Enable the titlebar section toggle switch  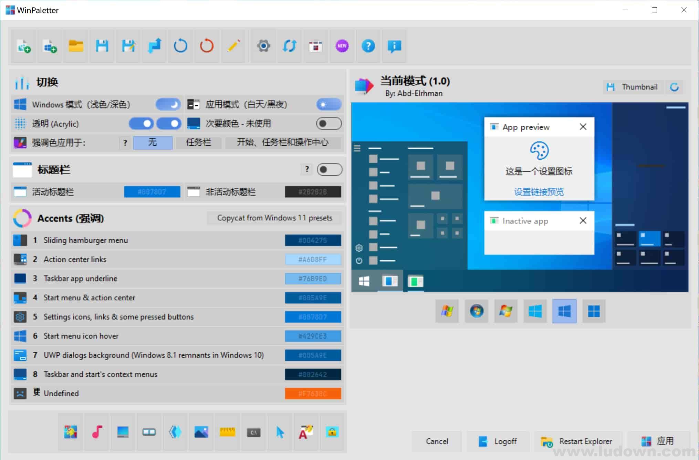330,169
